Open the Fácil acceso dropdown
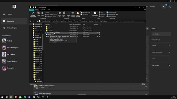 85,14
